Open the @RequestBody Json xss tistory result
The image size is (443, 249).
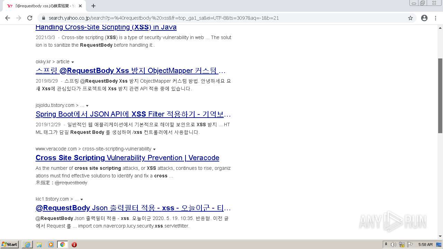pos(133,208)
